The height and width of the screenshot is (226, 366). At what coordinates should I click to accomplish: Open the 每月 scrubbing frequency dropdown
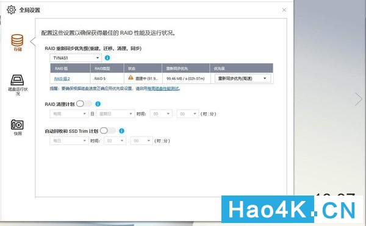pyautogui.click(x=69, y=114)
